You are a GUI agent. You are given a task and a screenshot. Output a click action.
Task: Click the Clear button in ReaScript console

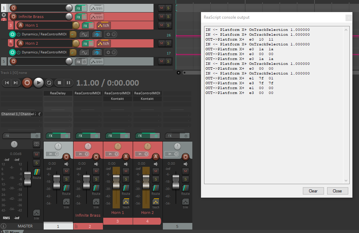[x=313, y=191]
